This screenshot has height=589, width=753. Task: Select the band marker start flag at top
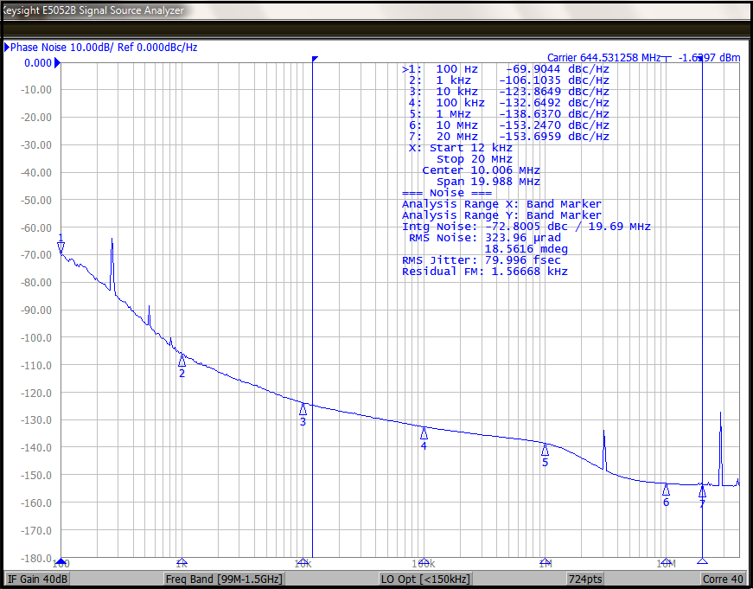(x=316, y=59)
